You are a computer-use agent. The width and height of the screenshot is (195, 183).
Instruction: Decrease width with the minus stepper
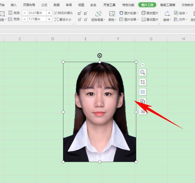24,19
